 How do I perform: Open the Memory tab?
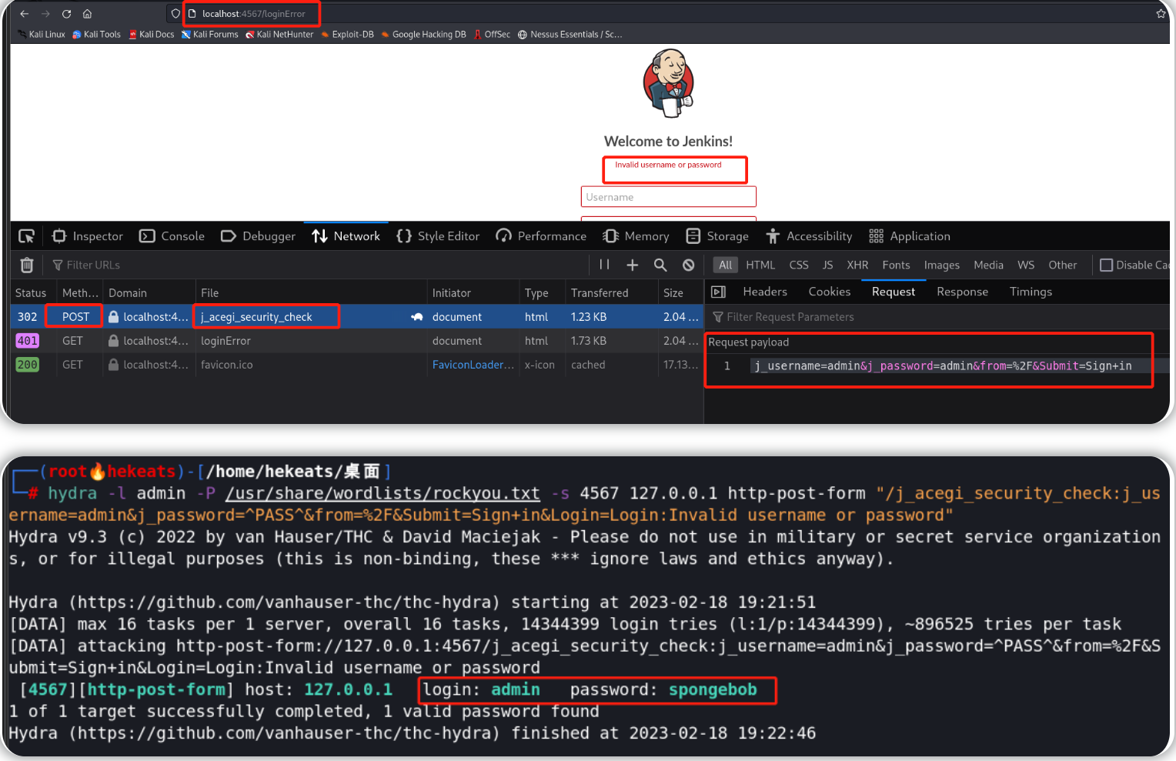[x=636, y=236]
